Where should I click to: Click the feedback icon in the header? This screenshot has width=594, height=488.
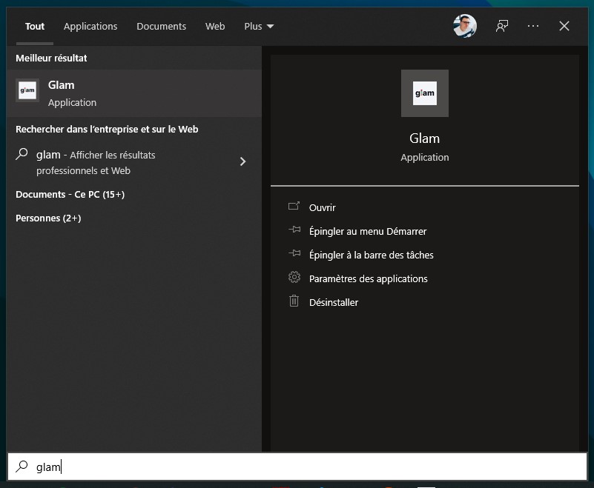click(x=502, y=26)
